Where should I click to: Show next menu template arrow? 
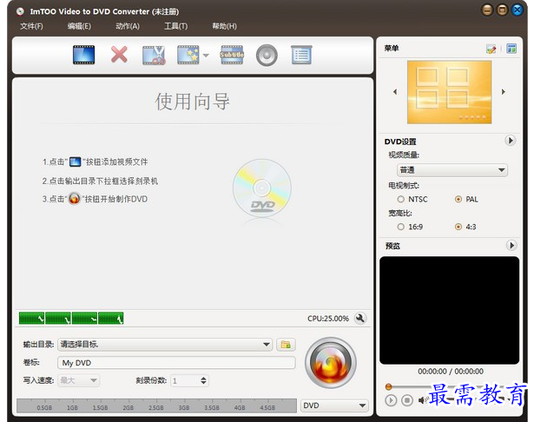coord(504,92)
